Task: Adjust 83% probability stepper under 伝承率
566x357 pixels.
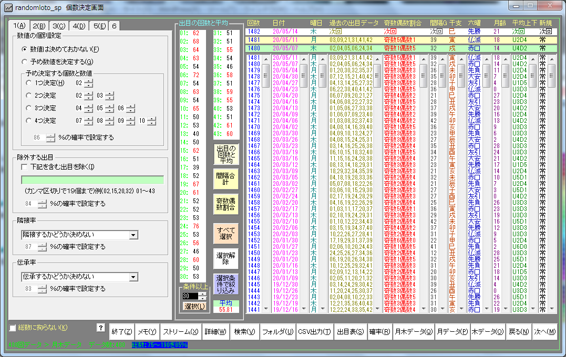Action: [43, 289]
